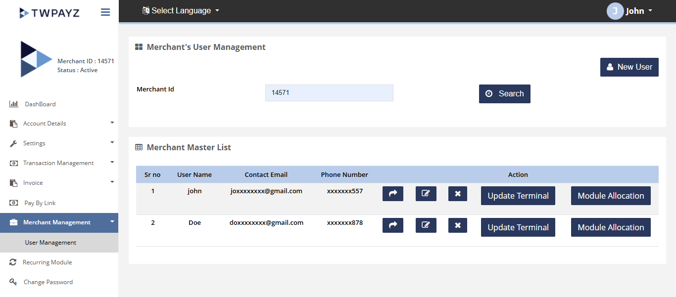Click the hamburger menu icon beside logo
Viewport: 676px width, 297px height.
pos(105,12)
